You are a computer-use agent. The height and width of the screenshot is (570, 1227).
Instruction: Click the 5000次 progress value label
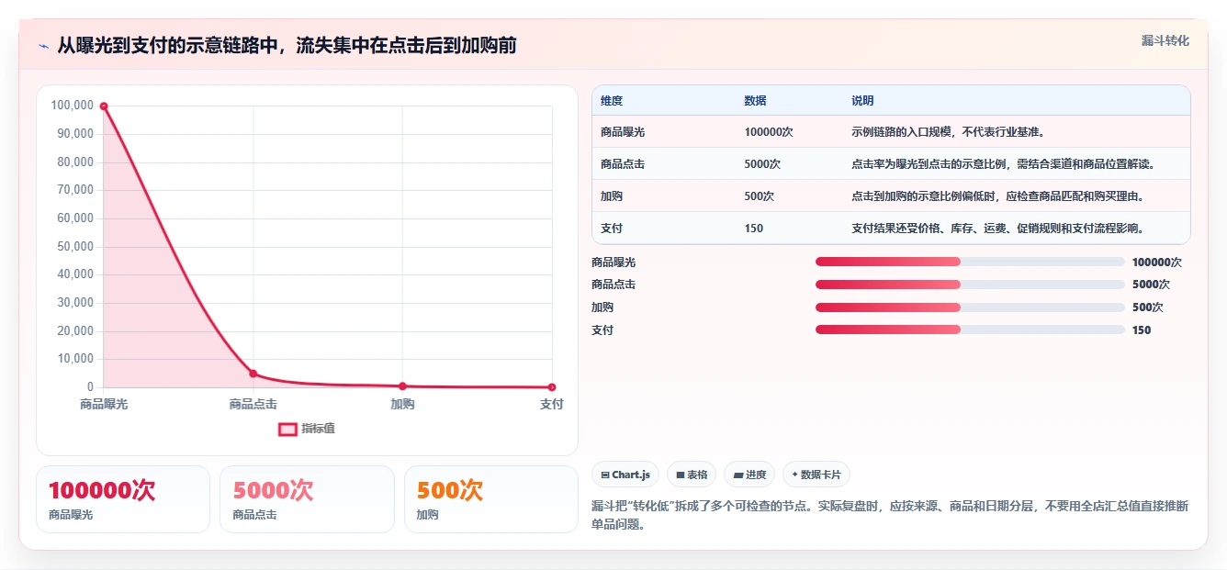tap(1151, 285)
